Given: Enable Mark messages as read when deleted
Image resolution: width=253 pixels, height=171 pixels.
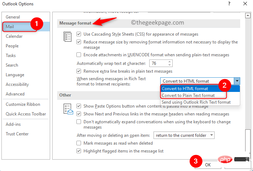Looking at the screenshot, I should [x=79, y=143].
